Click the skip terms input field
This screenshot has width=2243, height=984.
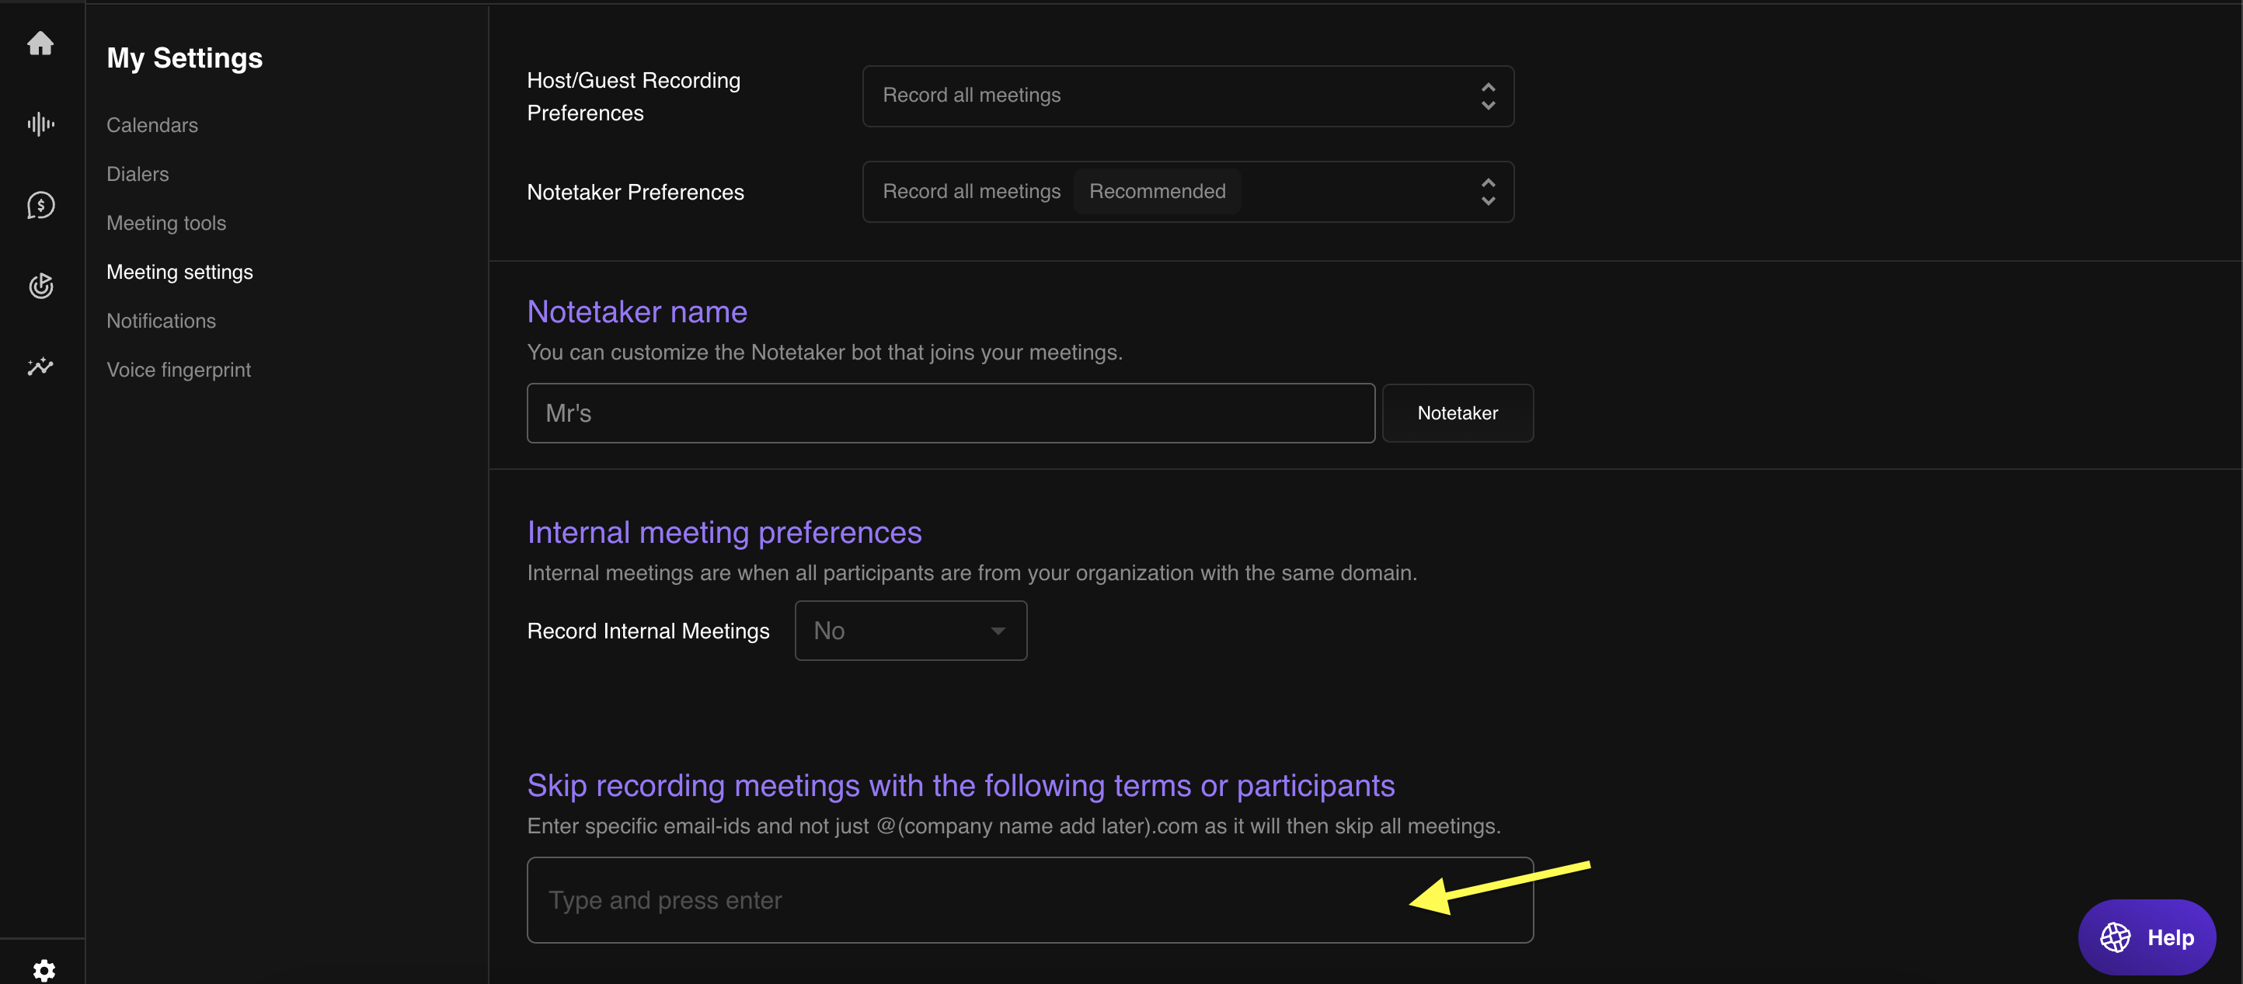(958, 899)
